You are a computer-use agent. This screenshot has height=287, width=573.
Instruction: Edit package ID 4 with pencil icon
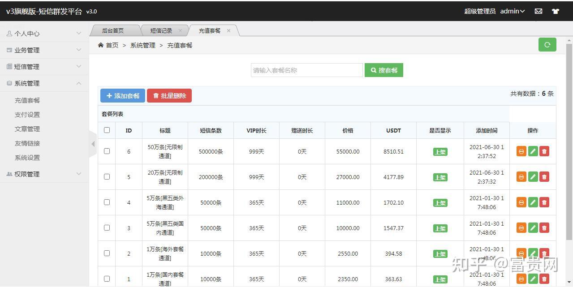coord(533,202)
